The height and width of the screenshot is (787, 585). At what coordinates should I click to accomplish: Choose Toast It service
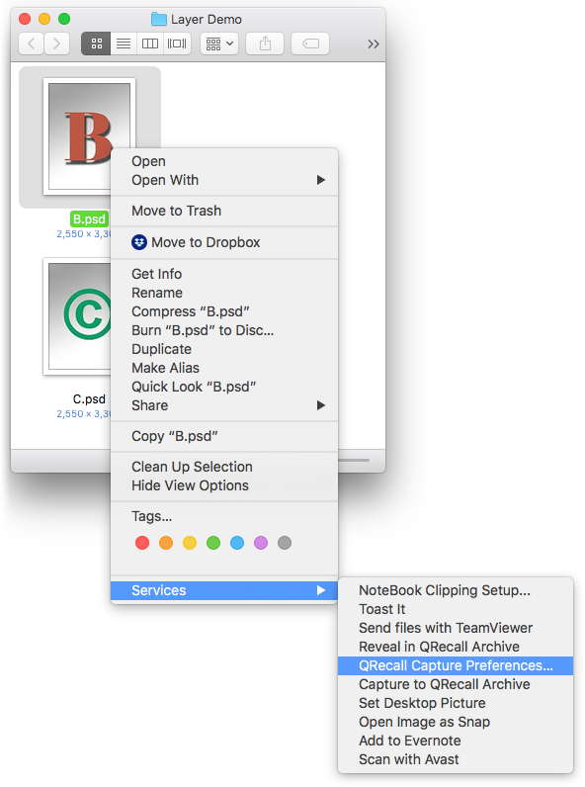[456, 609]
